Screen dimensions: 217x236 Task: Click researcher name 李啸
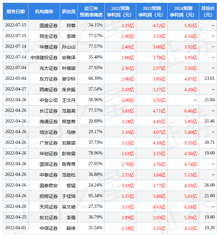[71, 36]
